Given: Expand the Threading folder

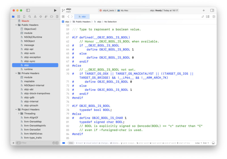Looking at the screenshot, I should tap(19, 114).
